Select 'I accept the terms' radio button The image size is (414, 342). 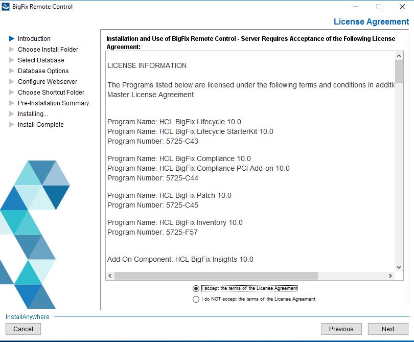(x=196, y=288)
